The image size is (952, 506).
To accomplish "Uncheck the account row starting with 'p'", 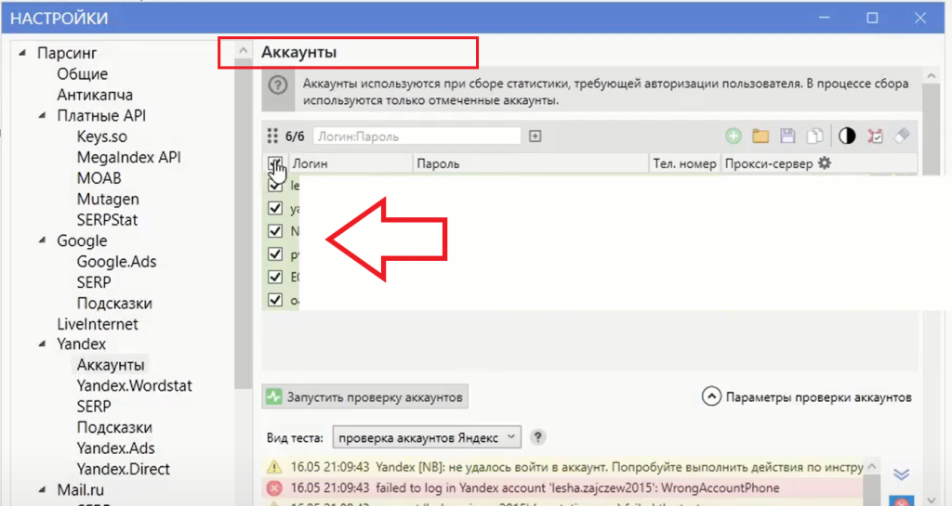I will pos(275,253).
